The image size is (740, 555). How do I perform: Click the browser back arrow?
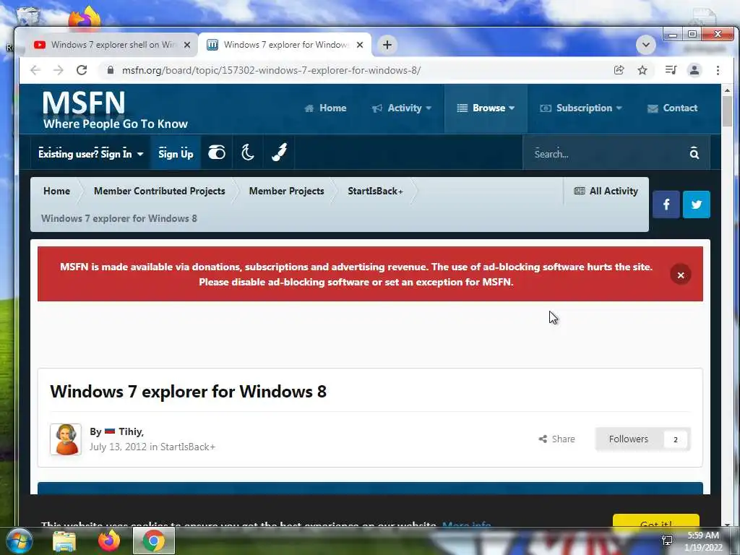point(35,70)
